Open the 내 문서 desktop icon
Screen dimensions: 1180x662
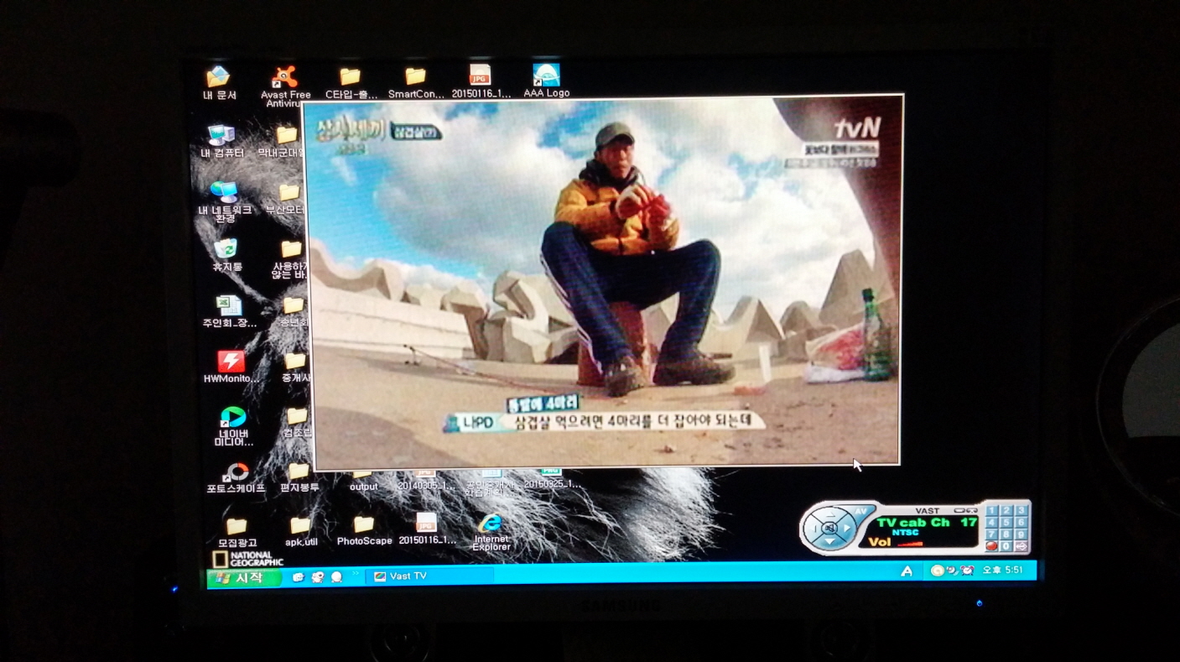tap(219, 83)
